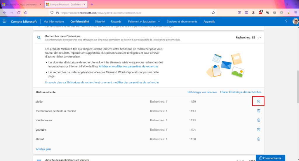299x161 pixels.
Task: Click 'Recherches : 62' counter
Action: (x=245, y=38)
